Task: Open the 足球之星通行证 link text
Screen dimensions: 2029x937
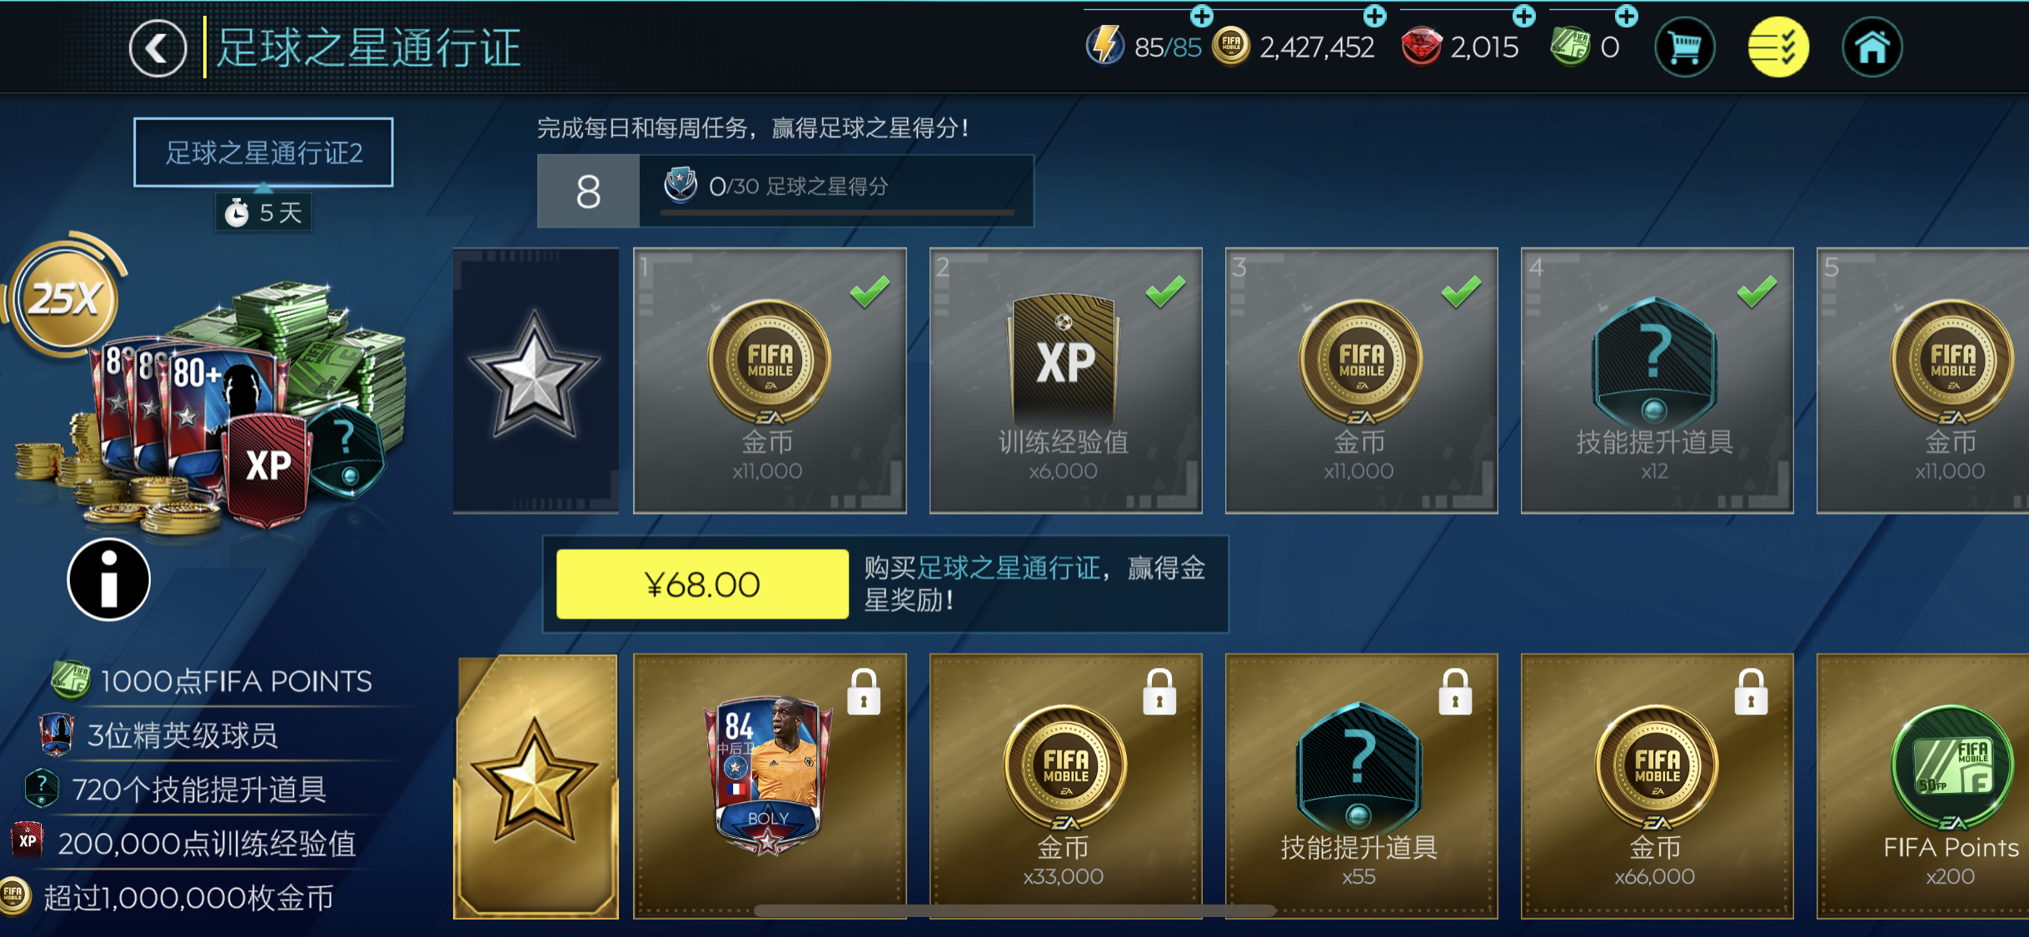Action: (x=1009, y=568)
